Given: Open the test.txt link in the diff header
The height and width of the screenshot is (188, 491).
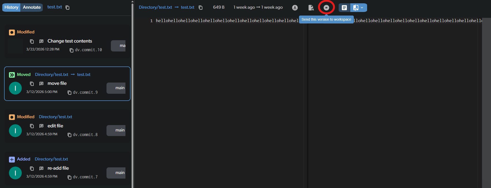Looking at the screenshot, I should [188, 7].
